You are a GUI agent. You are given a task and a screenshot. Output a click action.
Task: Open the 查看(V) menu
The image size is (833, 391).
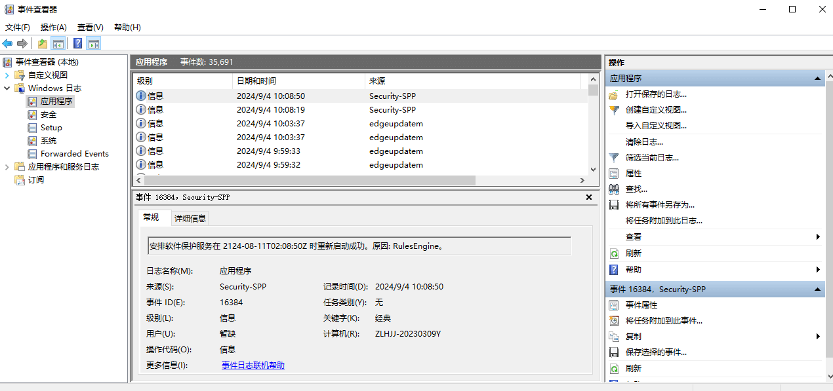coord(90,27)
